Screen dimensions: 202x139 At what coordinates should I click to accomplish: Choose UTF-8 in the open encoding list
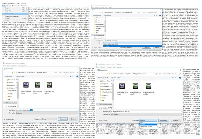click(148, 128)
